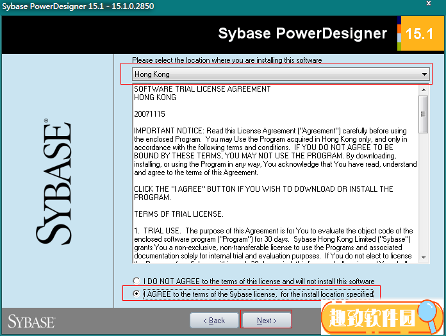Image resolution: width=446 pixels, height=336 pixels.
Task: Click the date text 20071115
Action: coord(149,114)
